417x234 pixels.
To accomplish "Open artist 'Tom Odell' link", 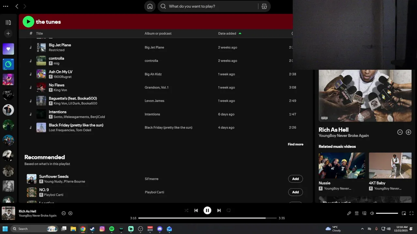I will (83, 130).
